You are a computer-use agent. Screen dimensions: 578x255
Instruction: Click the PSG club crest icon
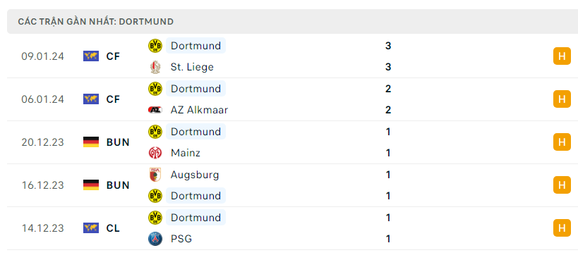(x=155, y=239)
